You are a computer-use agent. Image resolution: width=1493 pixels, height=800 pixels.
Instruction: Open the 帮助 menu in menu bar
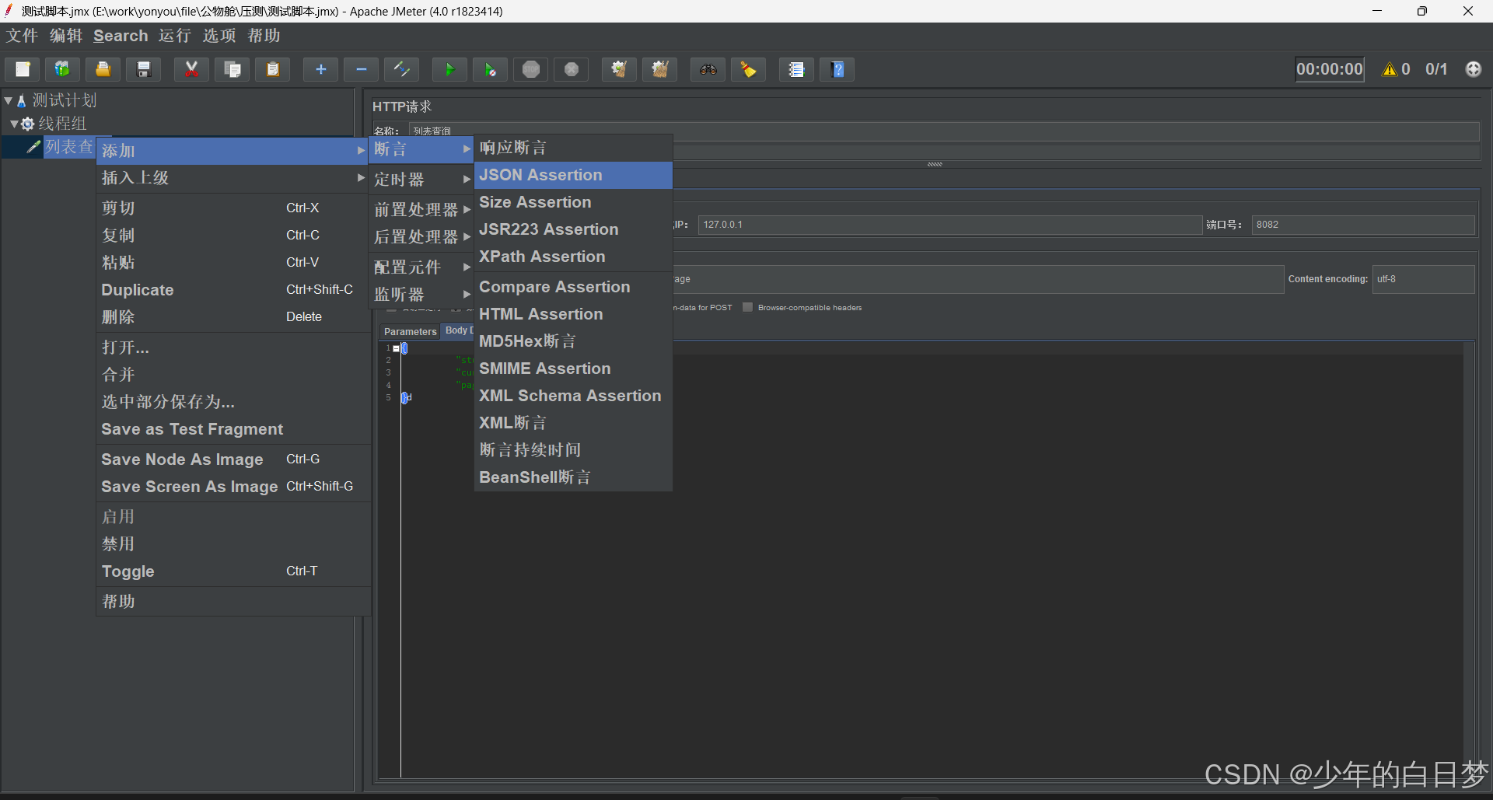[x=264, y=36]
